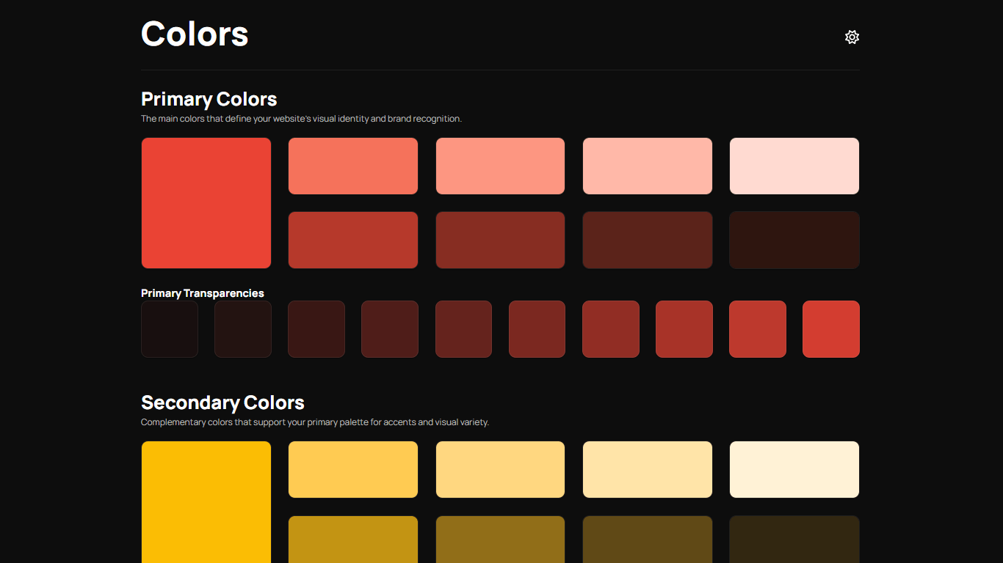This screenshot has height=563, width=1003.
Task: Click the Secondary Colors heading
Action: coord(222,402)
